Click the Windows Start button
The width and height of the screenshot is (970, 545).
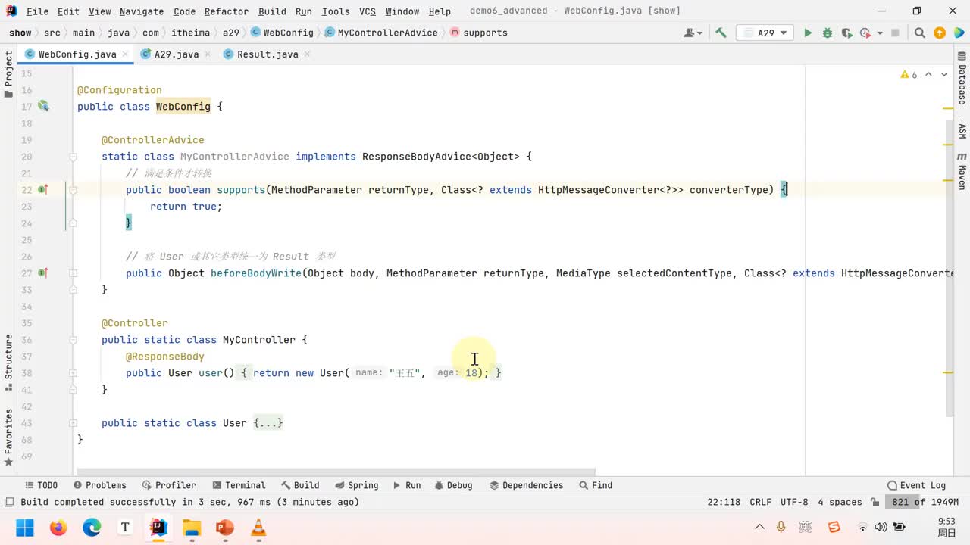pos(25,528)
